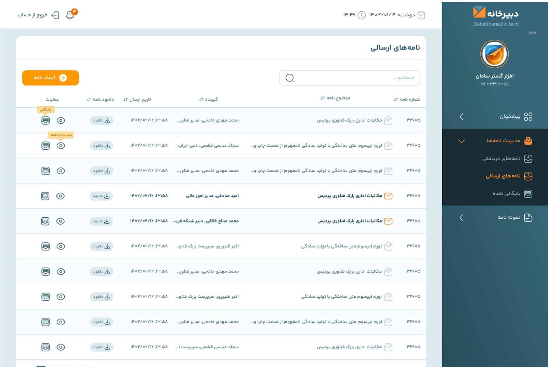Click Dabirkhane.iiid.tech link text
This screenshot has width=548, height=367.
pyautogui.click(x=496, y=24)
